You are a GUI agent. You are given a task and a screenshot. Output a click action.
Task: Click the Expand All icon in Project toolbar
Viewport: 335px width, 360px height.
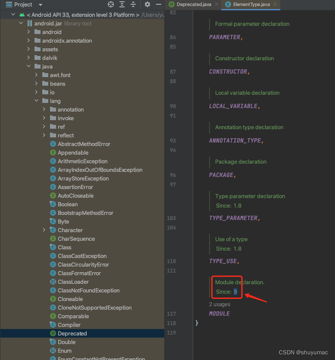tap(122, 4)
